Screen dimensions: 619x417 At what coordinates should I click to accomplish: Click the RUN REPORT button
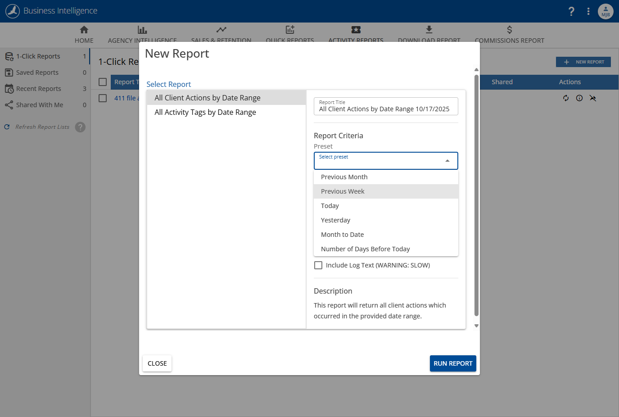[453, 363]
